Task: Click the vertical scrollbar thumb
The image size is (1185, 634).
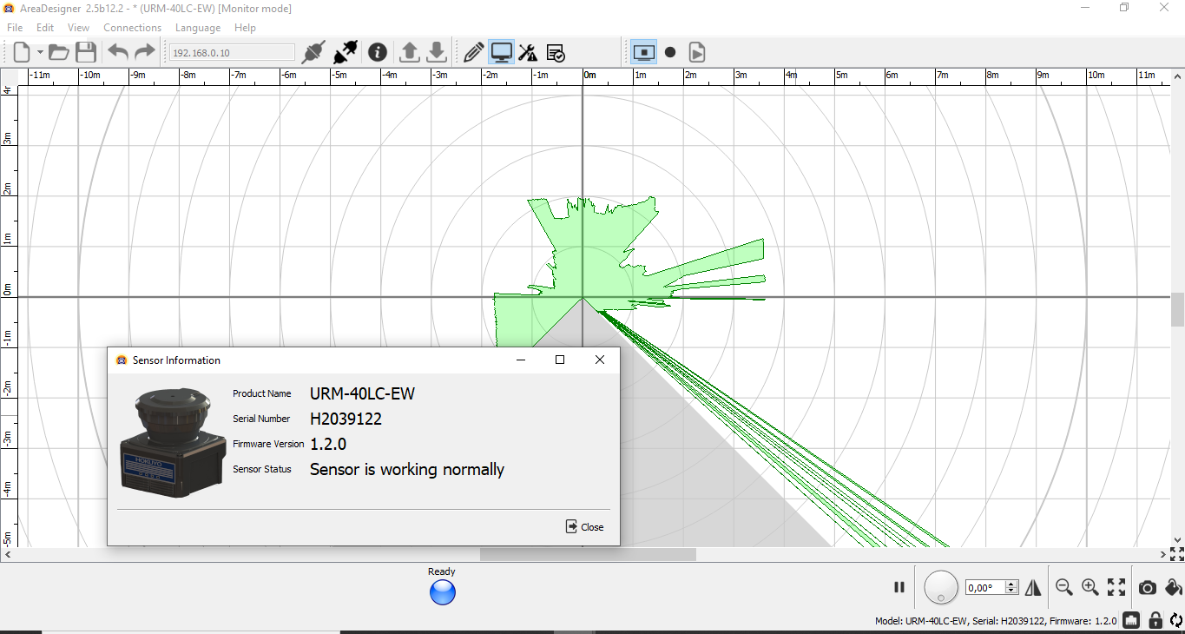Action: pyautogui.click(x=1177, y=309)
